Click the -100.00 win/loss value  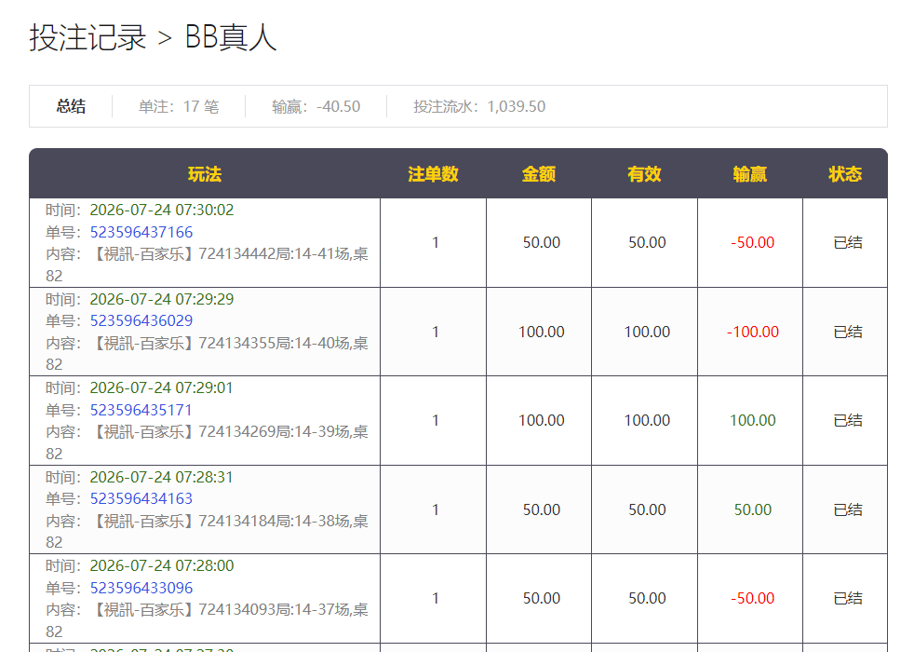coord(753,332)
